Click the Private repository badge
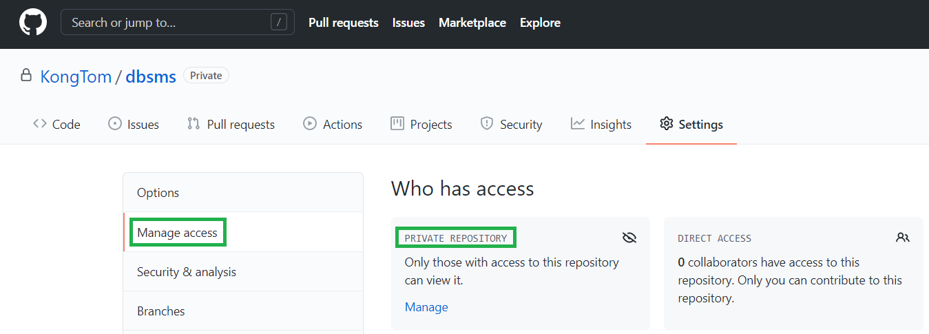This screenshot has height=334, width=929. coord(206,76)
